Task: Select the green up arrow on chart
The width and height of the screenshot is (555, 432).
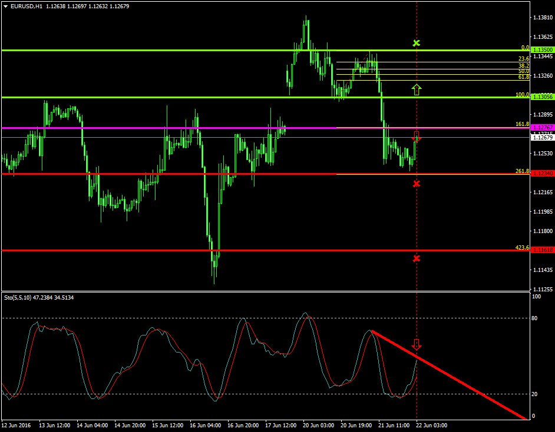Action: pyautogui.click(x=417, y=89)
